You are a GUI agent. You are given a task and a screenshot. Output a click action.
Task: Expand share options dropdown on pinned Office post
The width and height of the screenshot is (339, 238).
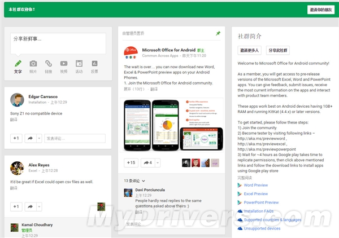pyautogui.click(x=158, y=163)
